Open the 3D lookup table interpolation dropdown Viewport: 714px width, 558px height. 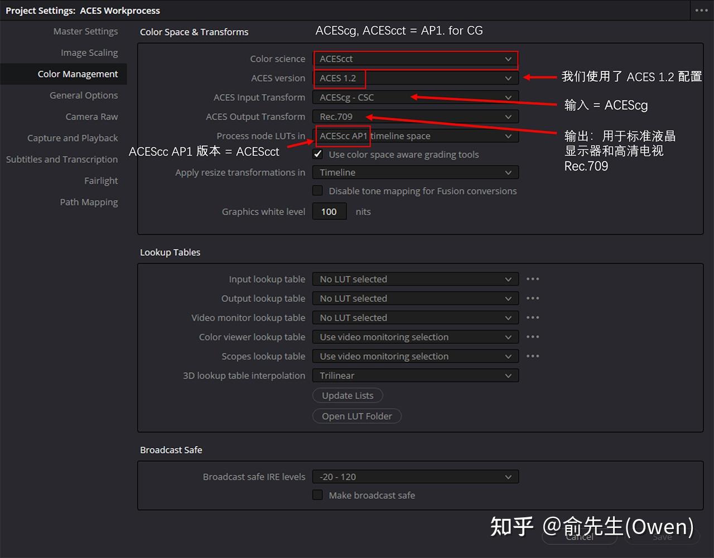click(415, 375)
